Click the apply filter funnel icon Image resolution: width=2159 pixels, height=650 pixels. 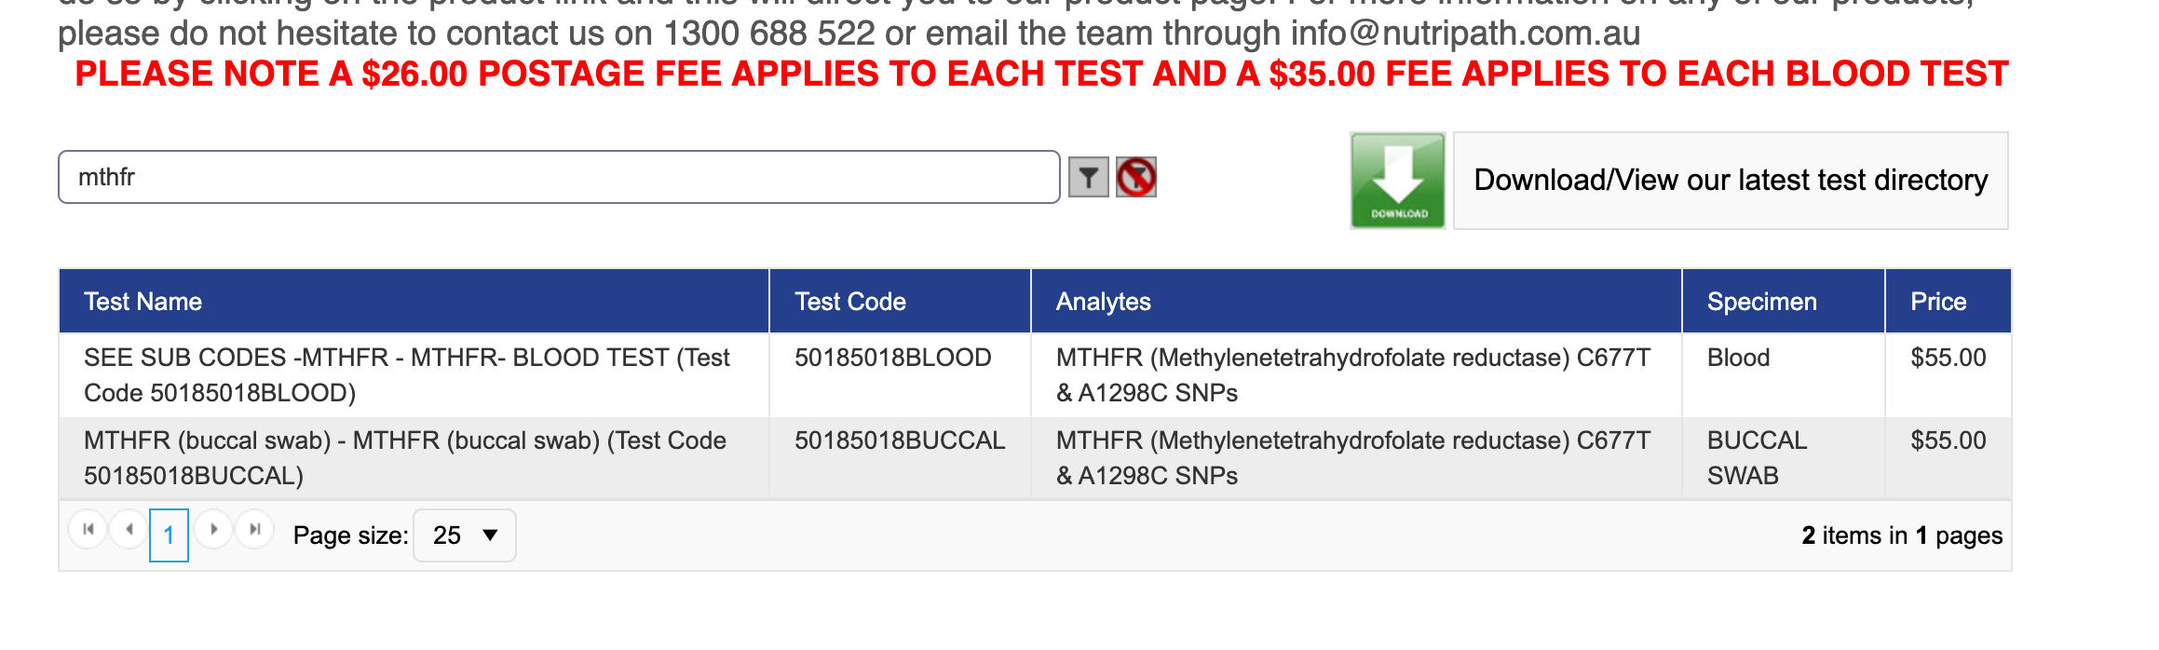[x=1088, y=177]
